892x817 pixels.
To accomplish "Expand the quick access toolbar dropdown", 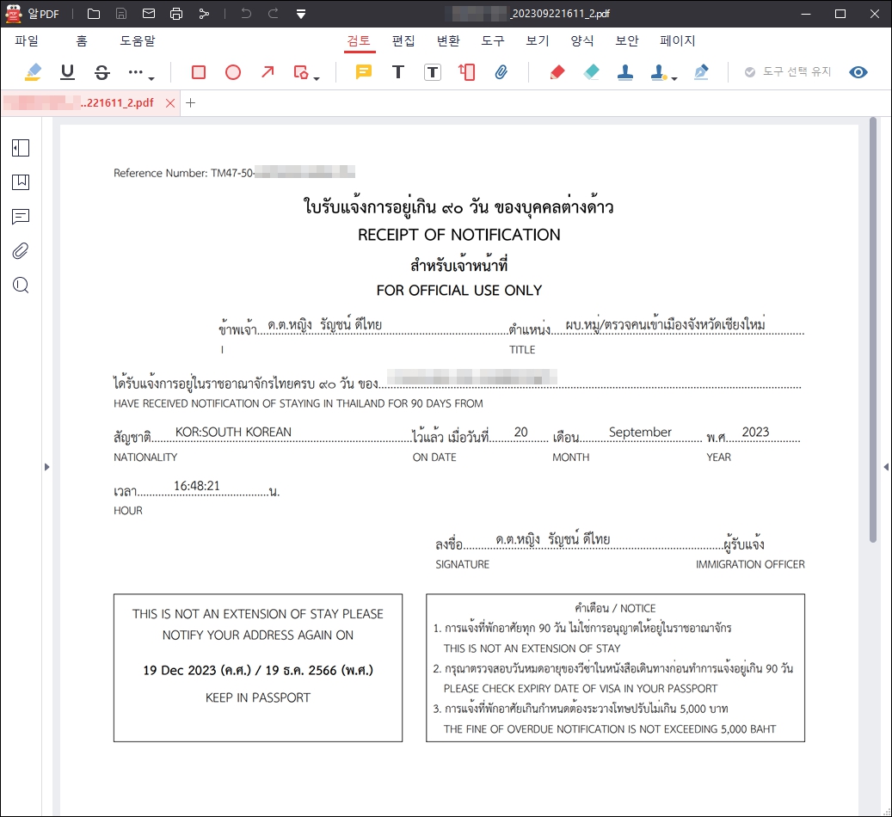I will tap(301, 15).
